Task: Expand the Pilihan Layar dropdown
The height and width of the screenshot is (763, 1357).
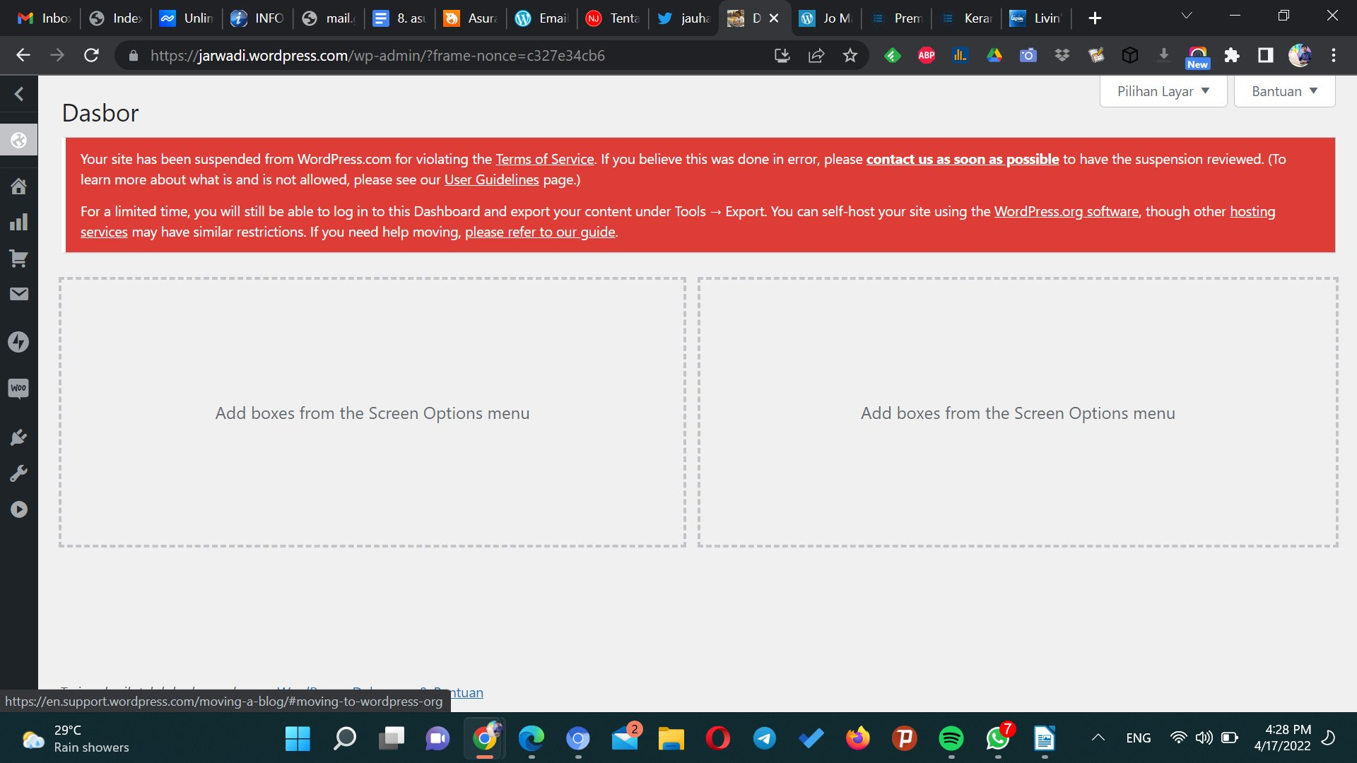Action: [x=1163, y=91]
